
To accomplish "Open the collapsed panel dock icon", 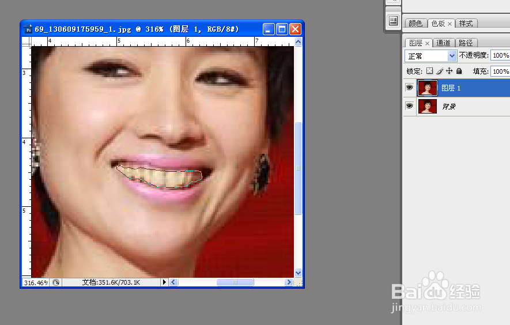I will coord(393,21).
